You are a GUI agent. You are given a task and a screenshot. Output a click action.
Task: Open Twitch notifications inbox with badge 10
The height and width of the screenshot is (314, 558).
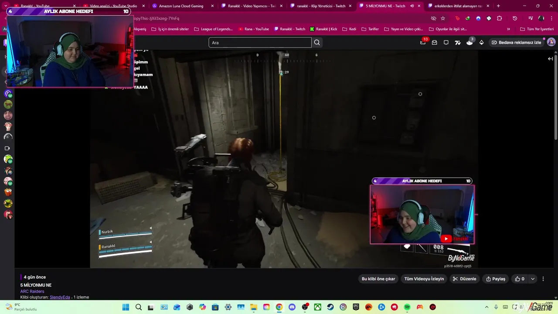click(423, 42)
